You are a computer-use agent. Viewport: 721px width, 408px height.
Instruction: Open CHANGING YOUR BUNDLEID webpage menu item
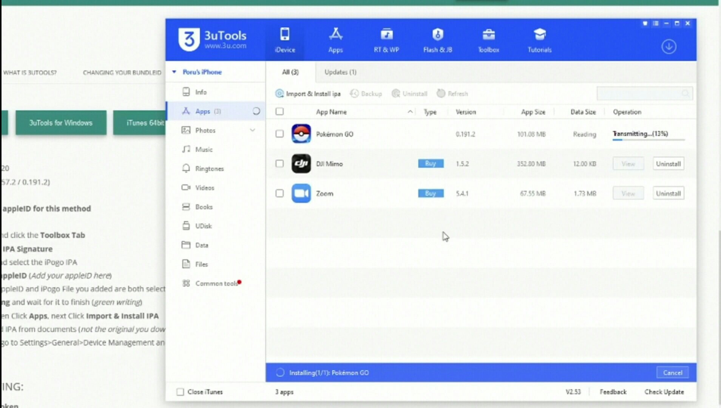tap(122, 73)
